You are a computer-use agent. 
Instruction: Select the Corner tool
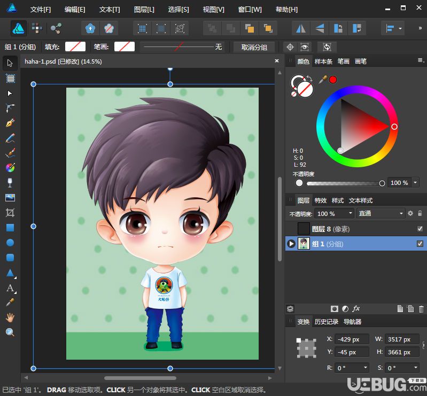point(10,108)
